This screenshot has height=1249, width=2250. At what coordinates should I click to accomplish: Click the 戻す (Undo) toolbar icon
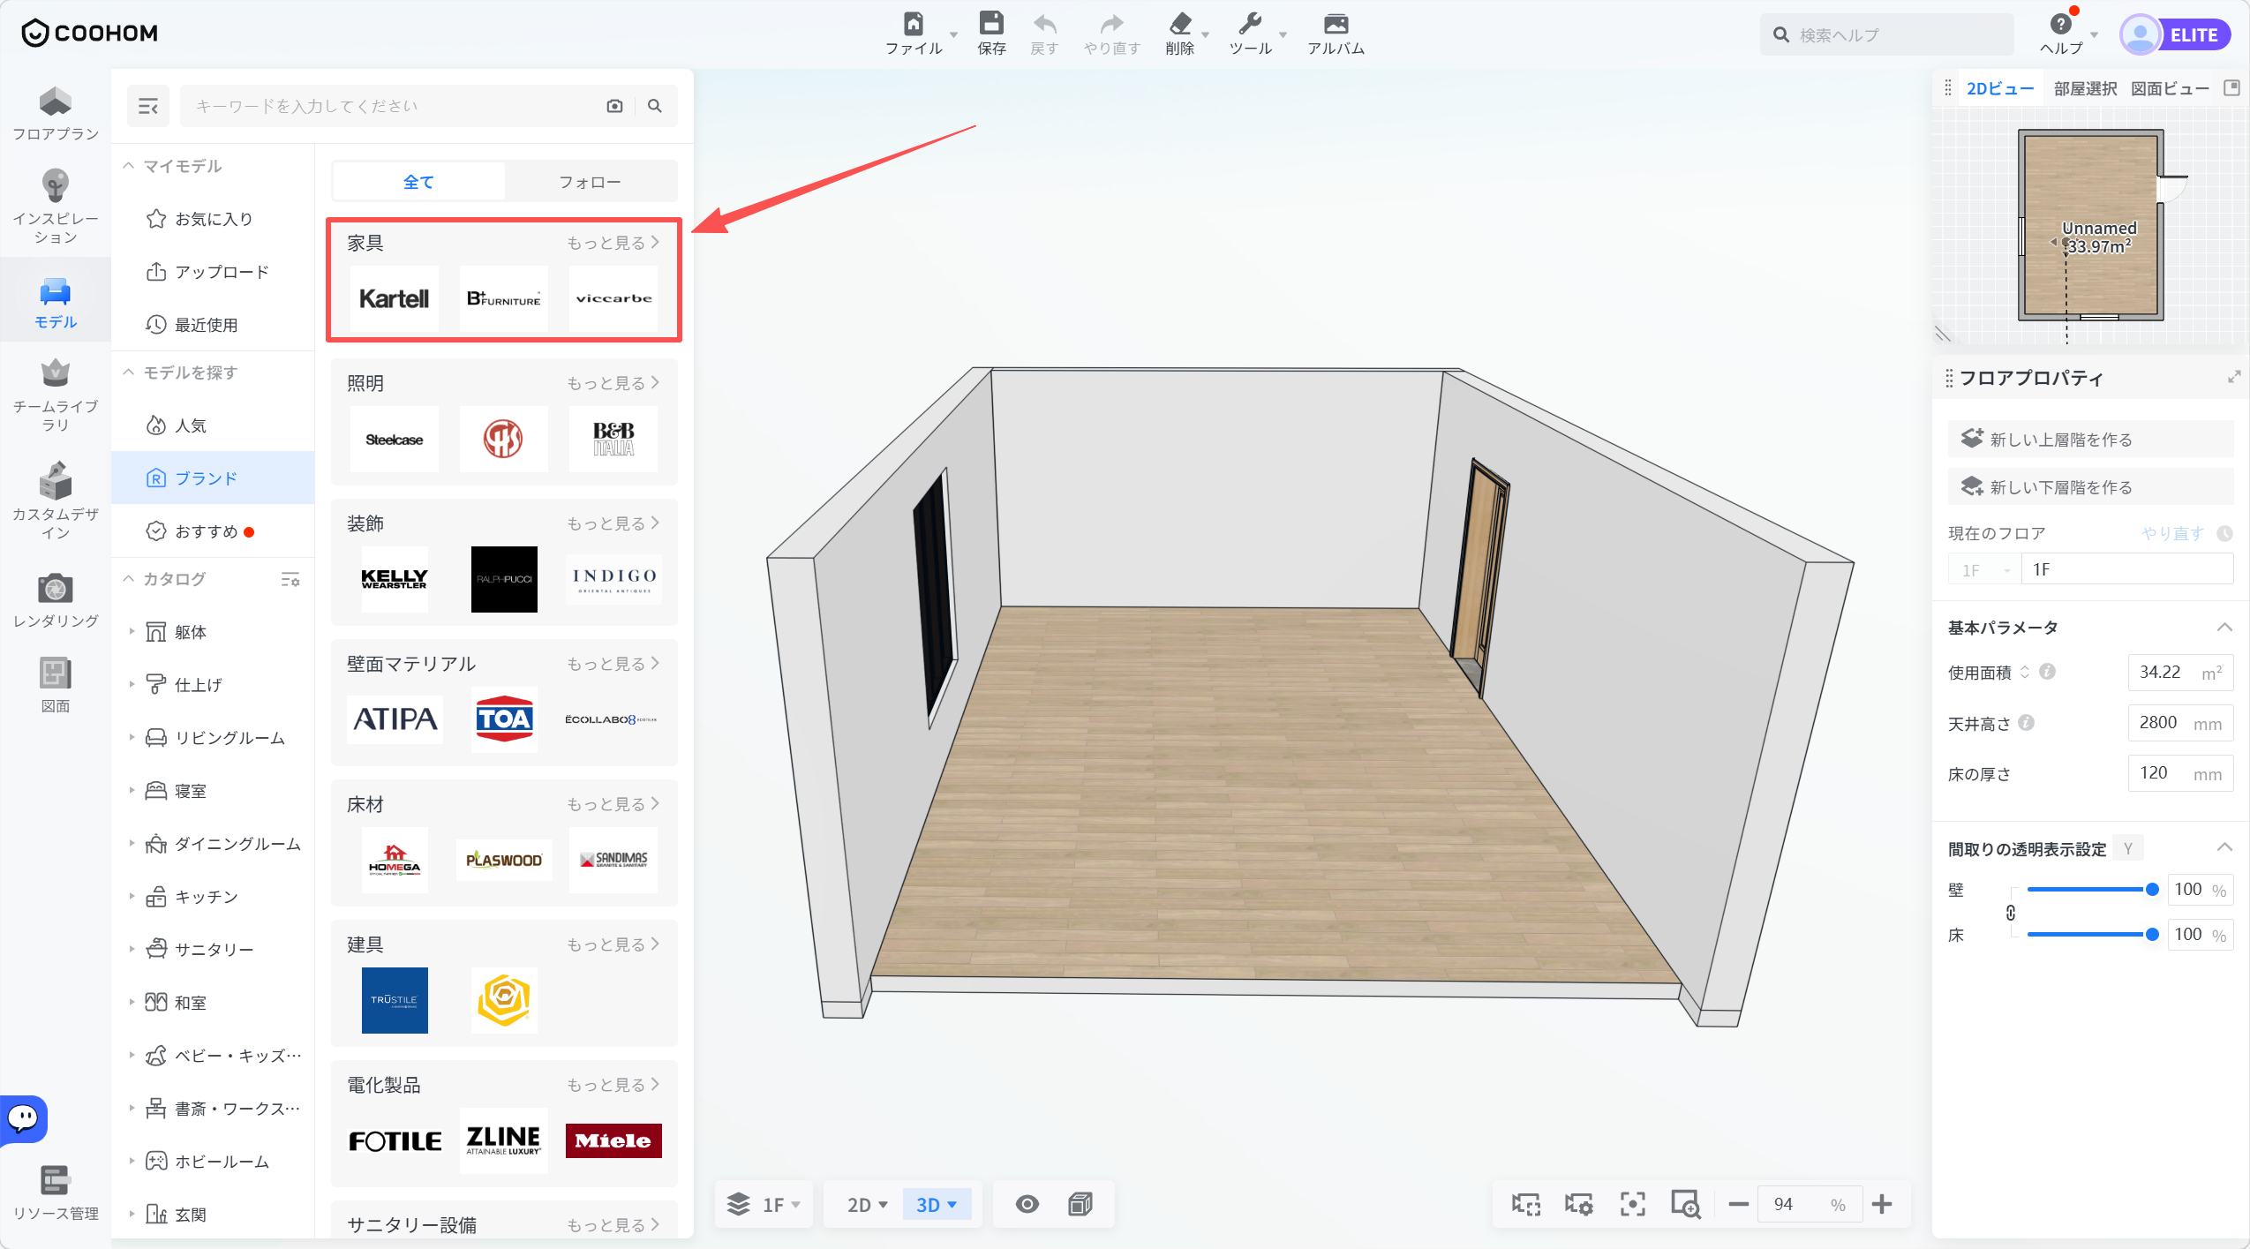click(1044, 34)
